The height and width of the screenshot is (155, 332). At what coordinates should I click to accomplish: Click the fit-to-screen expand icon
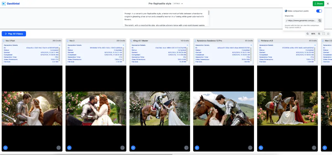[324, 34]
